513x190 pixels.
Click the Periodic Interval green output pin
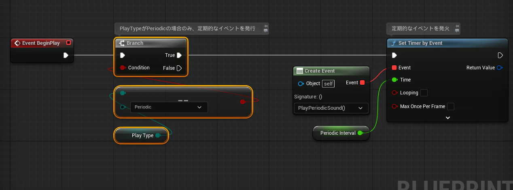click(x=360, y=133)
